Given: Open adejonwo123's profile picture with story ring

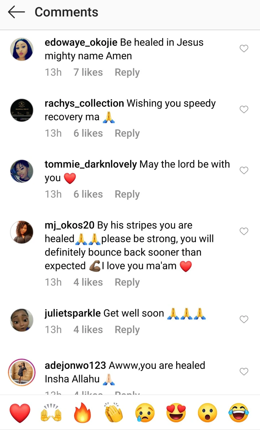Looking at the screenshot, I should click(22, 372).
